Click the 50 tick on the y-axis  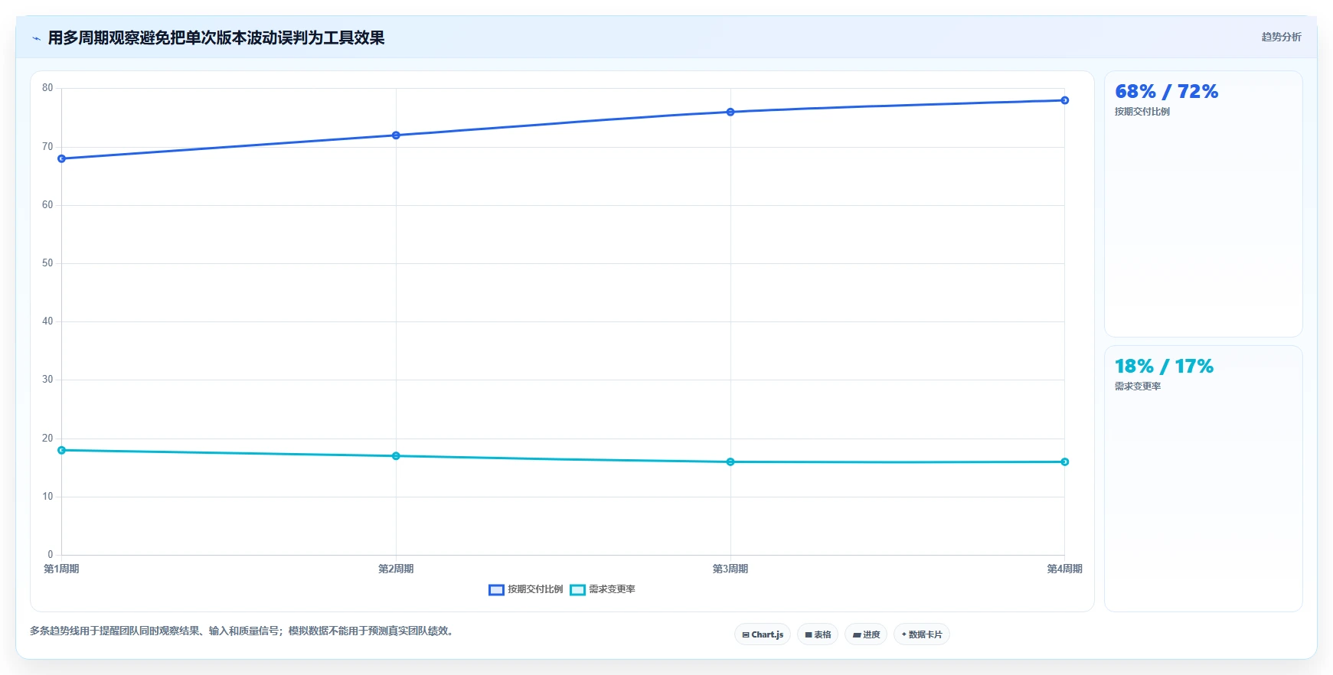tap(47, 263)
